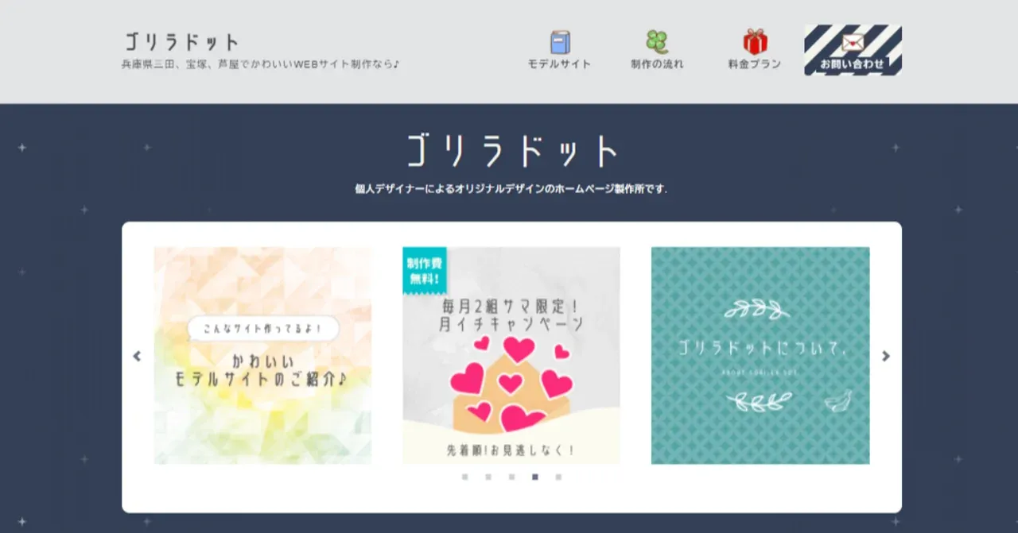1018x533 pixels.
Task: Open the 制作の流れ menu label
Action: coord(657,64)
